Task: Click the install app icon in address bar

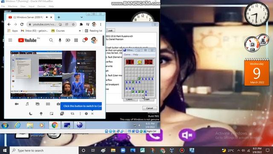Action: point(60,24)
